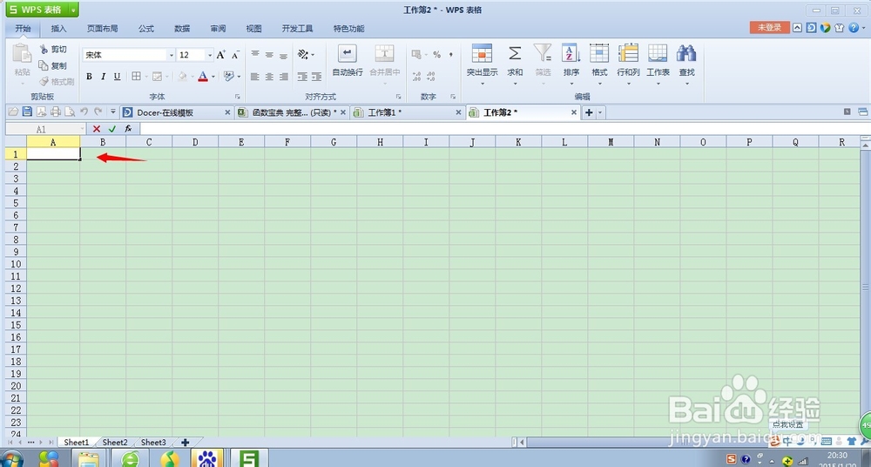This screenshot has height=467, width=871.
Task: Open the 特色功能 ribbon tab
Action: (349, 29)
